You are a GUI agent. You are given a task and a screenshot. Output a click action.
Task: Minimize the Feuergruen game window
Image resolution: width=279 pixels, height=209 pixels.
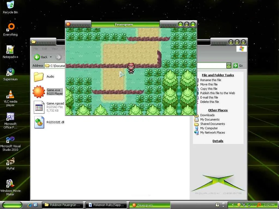pyautogui.click(x=180, y=24)
